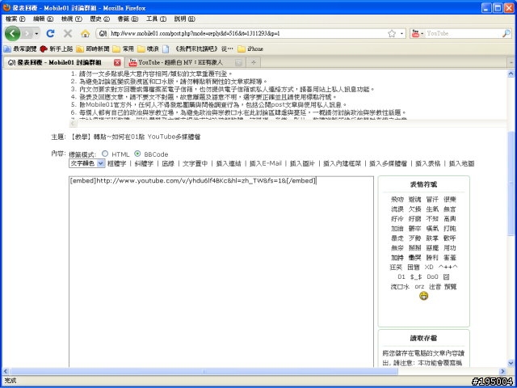
Task: Click the 插入連結 insert link option
Action: click(x=229, y=163)
